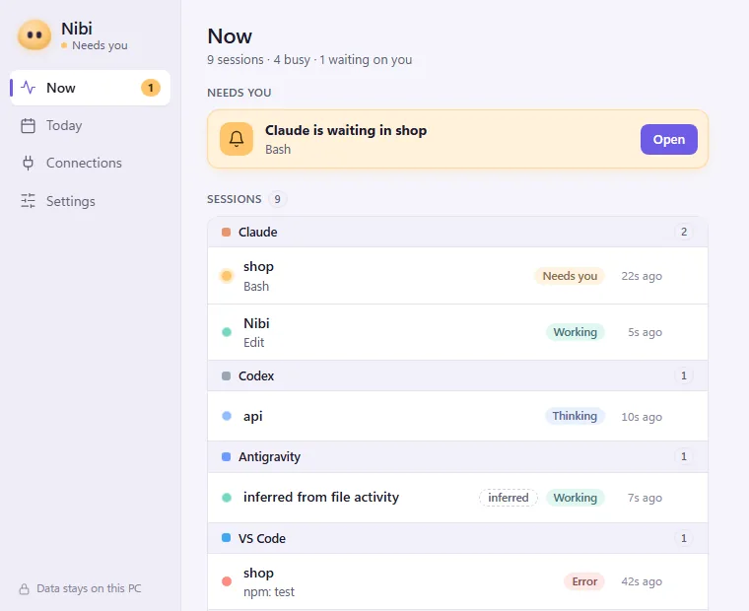Click the gray Codex group square icon
749x611 pixels.
[227, 376]
